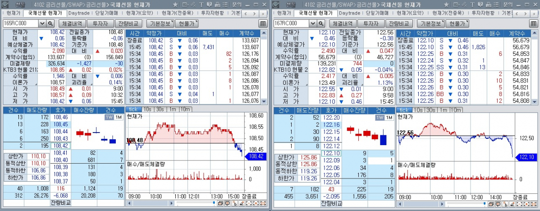Click the 165RC000 symbol input field
540x211 pixels.
pyautogui.click(x=20, y=23)
